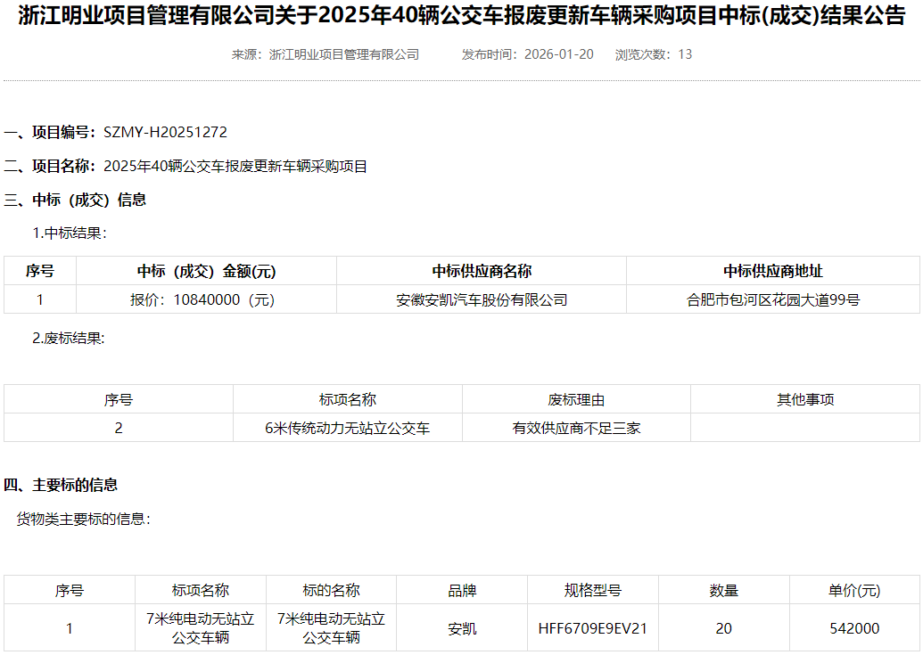Image resolution: width=923 pixels, height=655 pixels.
Task: Click the project name 2025年40辆公交车报废更新车辆采购项目
Action: coord(237,166)
